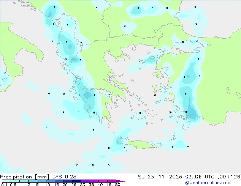Click the '25' legend scale label

coord(74,184)
